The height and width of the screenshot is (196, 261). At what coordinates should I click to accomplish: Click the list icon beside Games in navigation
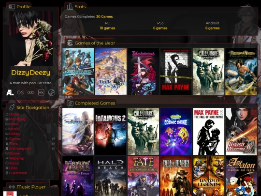click(53, 139)
